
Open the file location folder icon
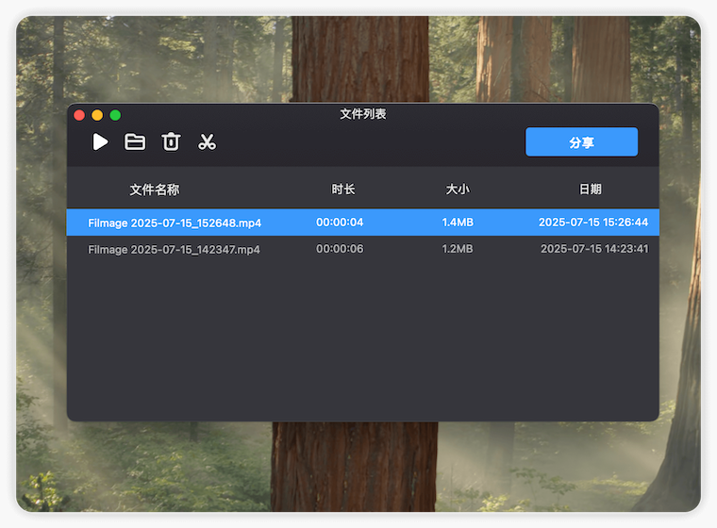click(135, 142)
